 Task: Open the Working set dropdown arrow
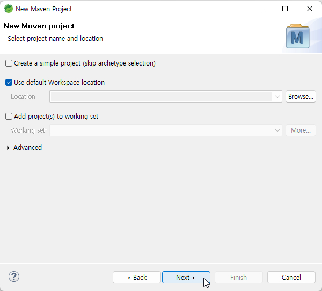277,130
